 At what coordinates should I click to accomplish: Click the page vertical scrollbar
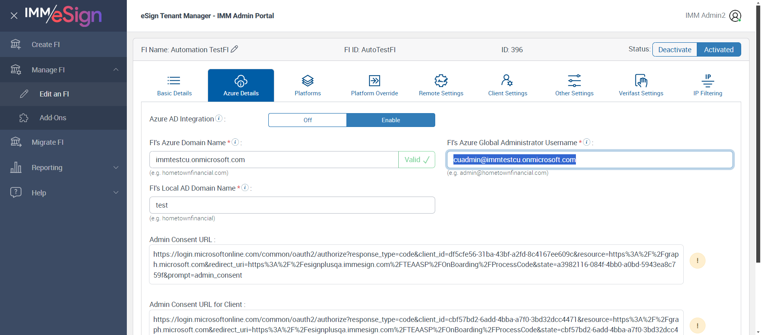point(758,134)
